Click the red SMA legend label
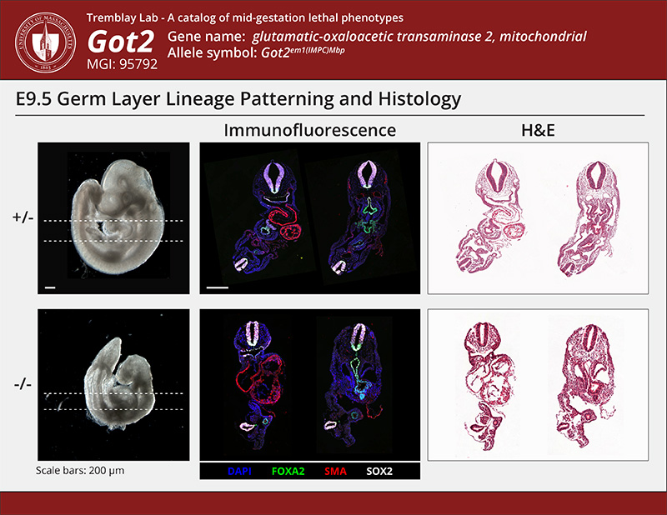This screenshot has width=667, height=515. click(333, 472)
